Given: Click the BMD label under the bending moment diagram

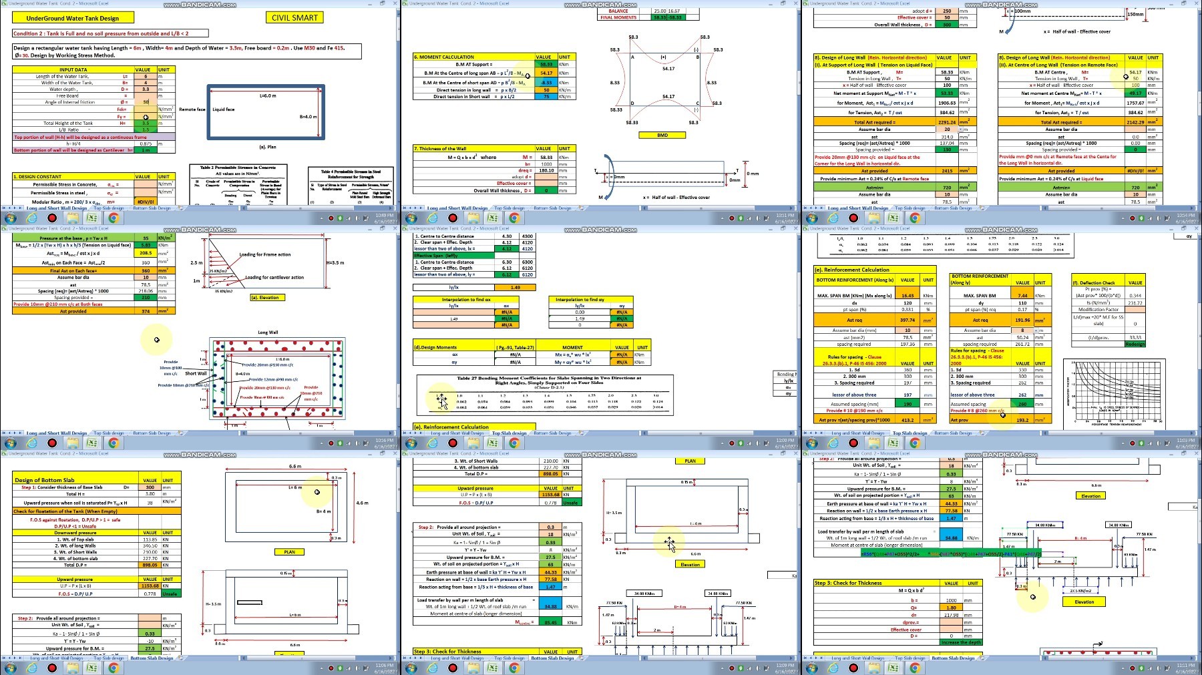Looking at the screenshot, I should [x=662, y=135].
